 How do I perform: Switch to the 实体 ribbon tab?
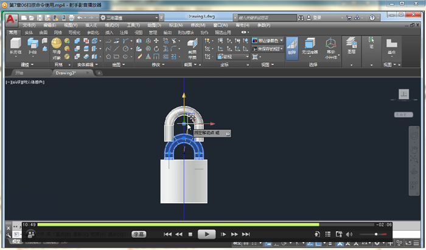(x=29, y=32)
